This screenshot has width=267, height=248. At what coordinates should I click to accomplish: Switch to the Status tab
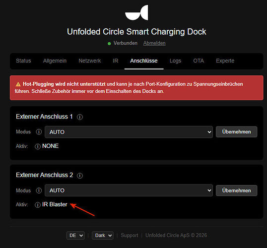[23, 61]
